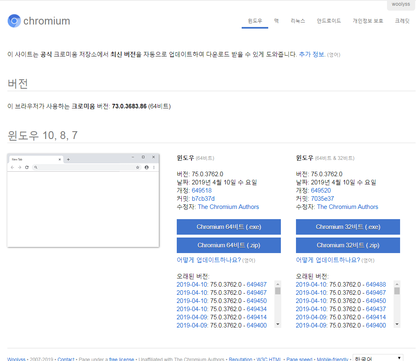Download Chromium 64비트 (.zip)
The height and width of the screenshot is (361, 416).
tap(229, 245)
